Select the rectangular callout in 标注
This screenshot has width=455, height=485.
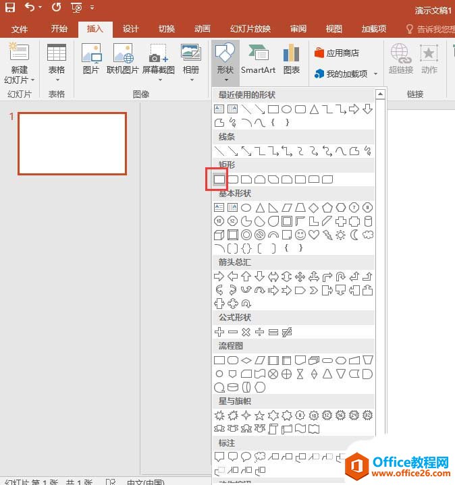point(219,457)
